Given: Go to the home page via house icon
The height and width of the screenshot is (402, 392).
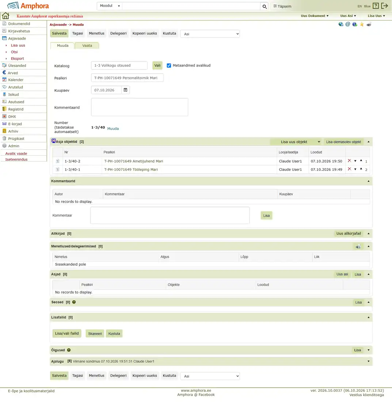Looking at the screenshot, I should click(x=5, y=16).
